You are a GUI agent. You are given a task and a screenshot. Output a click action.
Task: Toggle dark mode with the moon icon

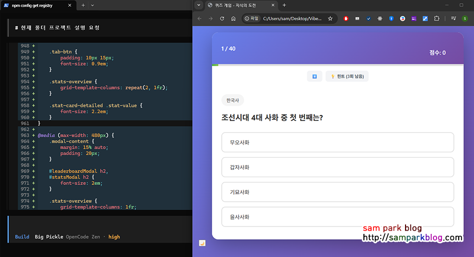(x=202, y=243)
